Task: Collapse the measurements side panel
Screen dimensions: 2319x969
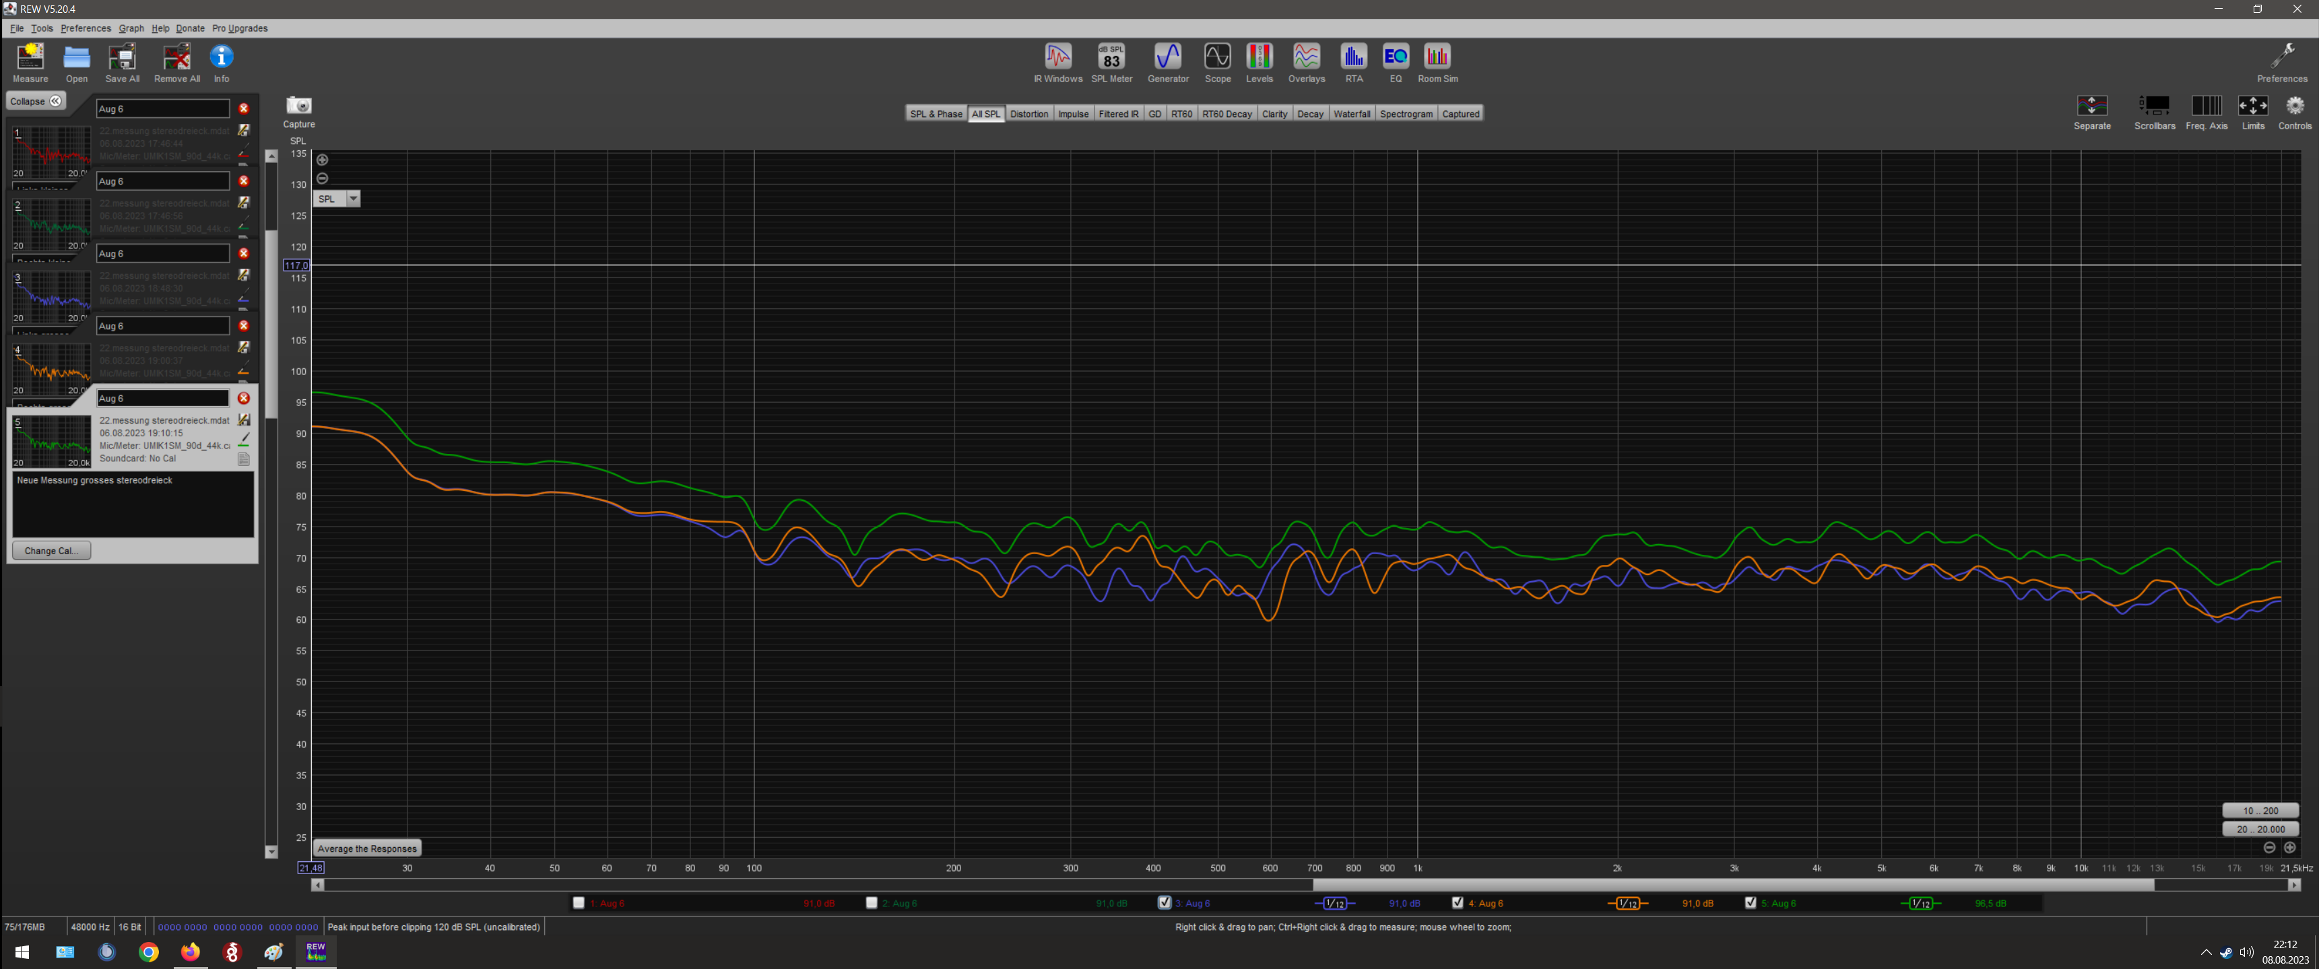Action: pos(36,101)
